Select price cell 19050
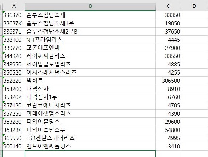Screen dimensions: 208x157 [168, 23]
